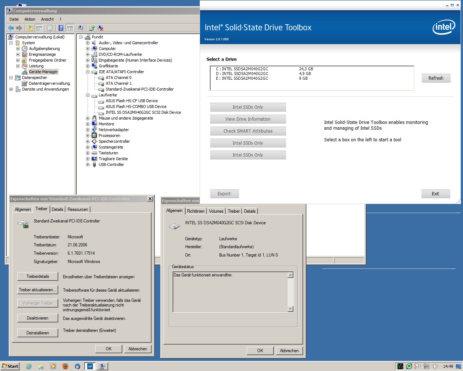The width and height of the screenshot is (463, 371).
Task: Open the Ansicht menu
Action: (47, 19)
